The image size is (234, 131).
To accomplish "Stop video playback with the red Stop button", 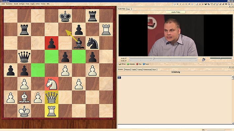I will (x=139, y=64).
